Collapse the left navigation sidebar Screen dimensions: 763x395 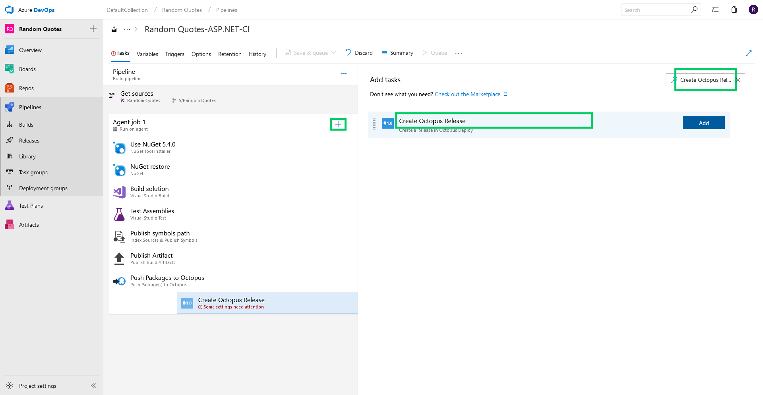93,385
